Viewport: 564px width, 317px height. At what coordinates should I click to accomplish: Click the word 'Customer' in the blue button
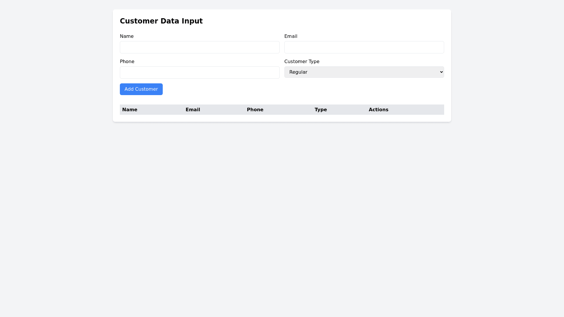[146, 89]
